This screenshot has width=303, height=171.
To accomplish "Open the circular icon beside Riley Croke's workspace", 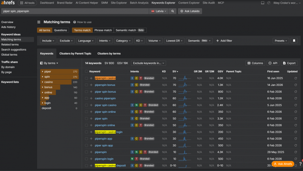I will pyautogui.click(x=269, y=3).
